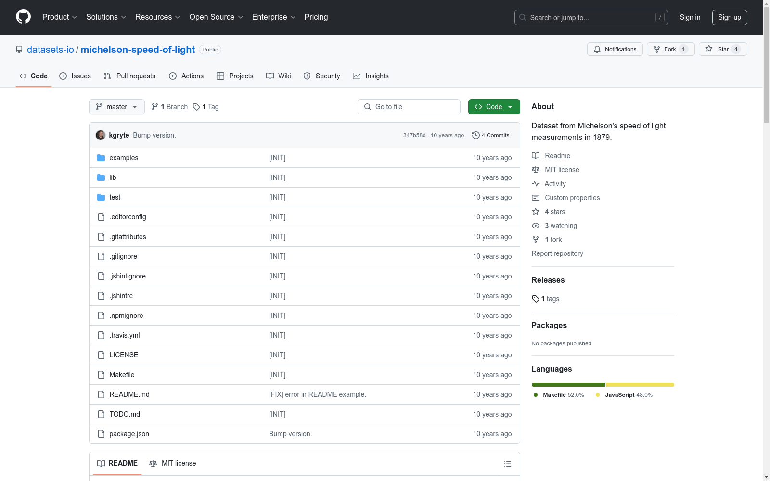Click the GitHub logo icon
This screenshot has height=481, width=770.
(23, 17)
